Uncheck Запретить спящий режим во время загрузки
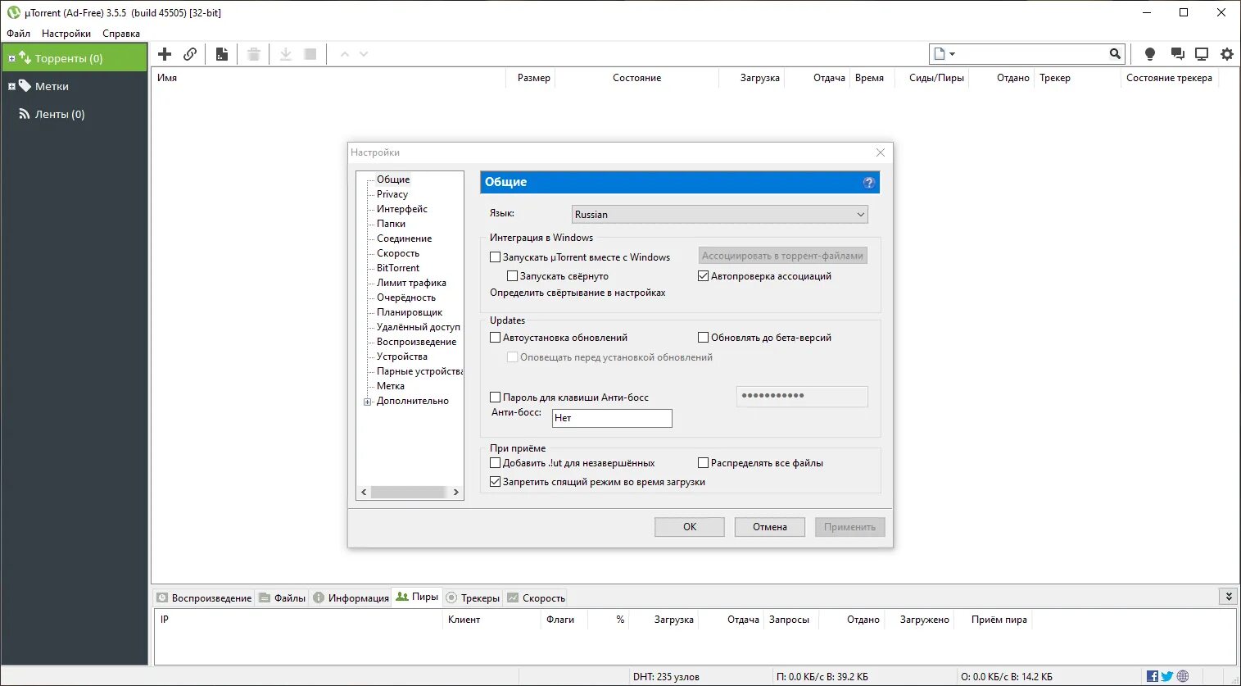The height and width of the screenshot is (686, 1241). coord(495,482)
